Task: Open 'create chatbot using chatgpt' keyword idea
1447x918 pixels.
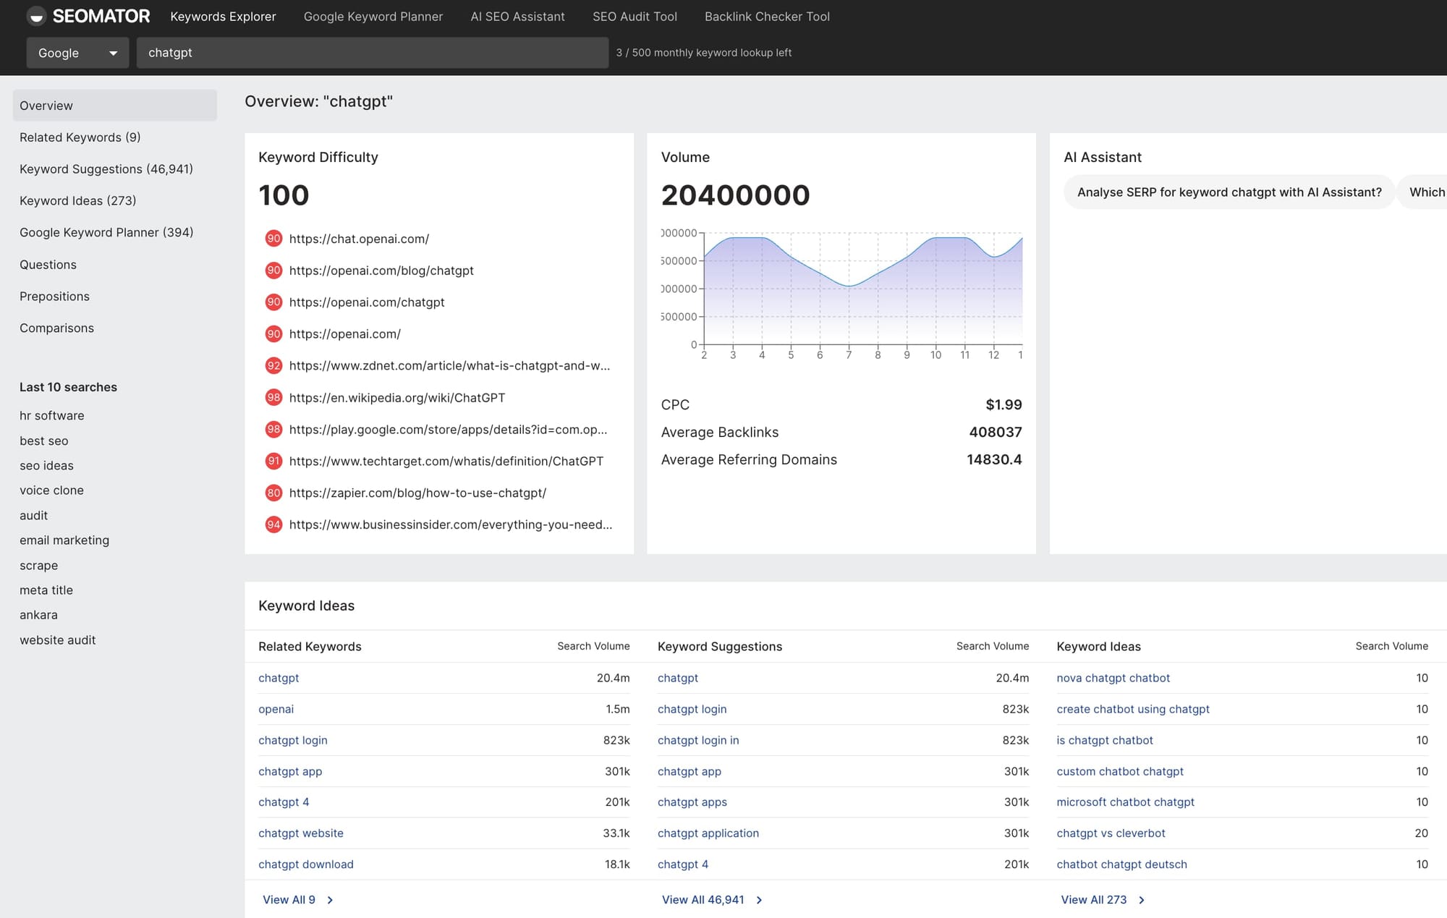Action: tap(1133, 710)
